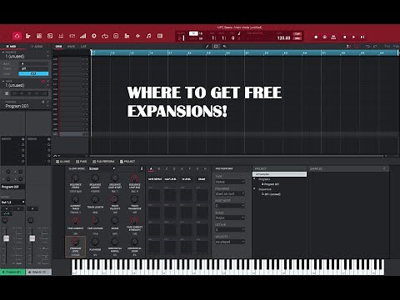This screenshot has height=300, width=400.
Task: Click the square sampler icon in top toolbar
Action: pos(116,36)
